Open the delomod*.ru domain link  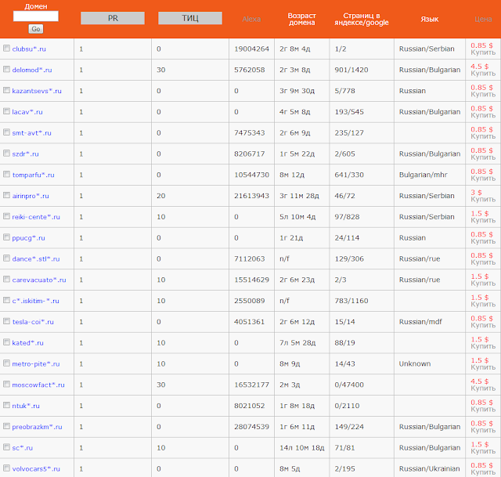coord(32,70)
